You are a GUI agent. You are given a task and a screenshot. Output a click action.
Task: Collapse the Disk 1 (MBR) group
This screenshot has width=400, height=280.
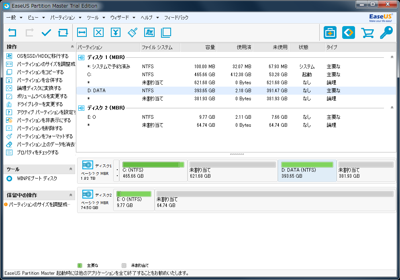pos(392,57)
